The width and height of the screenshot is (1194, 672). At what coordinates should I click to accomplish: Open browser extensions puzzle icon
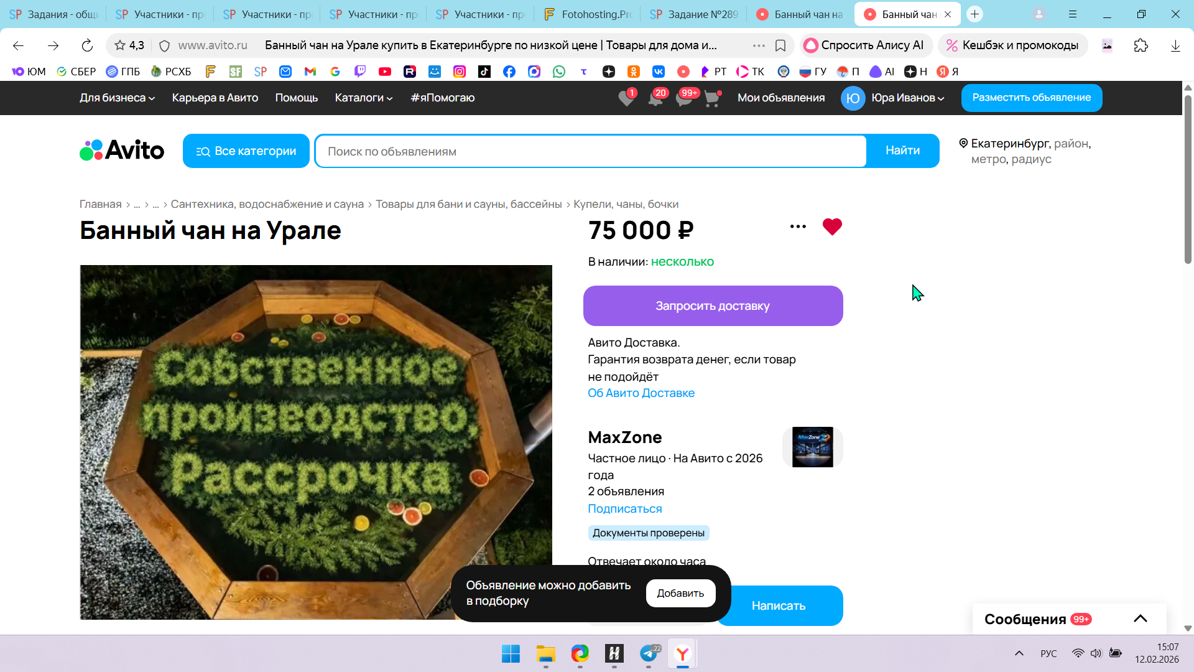pos(1141,45)
